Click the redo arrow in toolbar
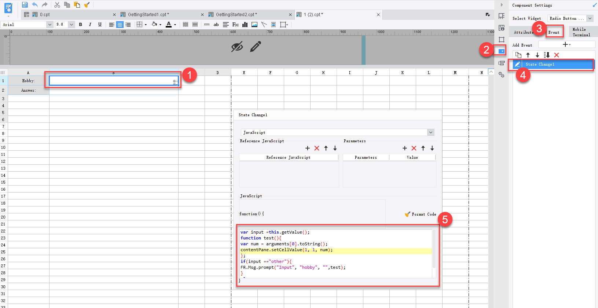 click(45, 5)
